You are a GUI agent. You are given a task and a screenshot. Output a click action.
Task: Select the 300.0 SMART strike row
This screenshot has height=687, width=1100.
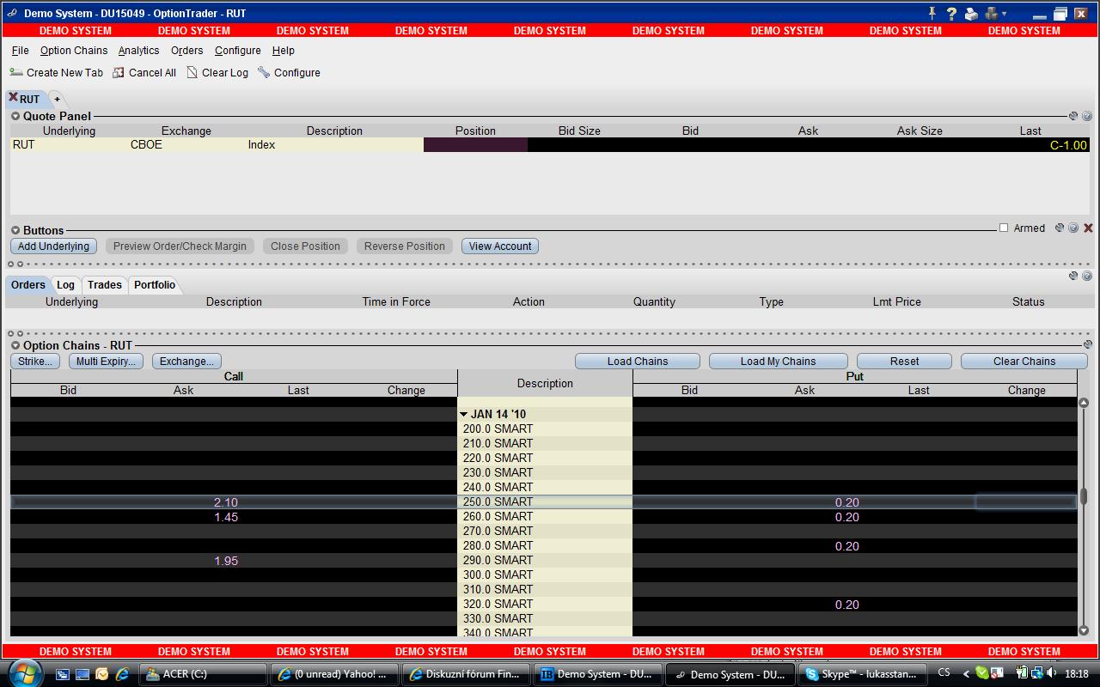pos(545,575)
